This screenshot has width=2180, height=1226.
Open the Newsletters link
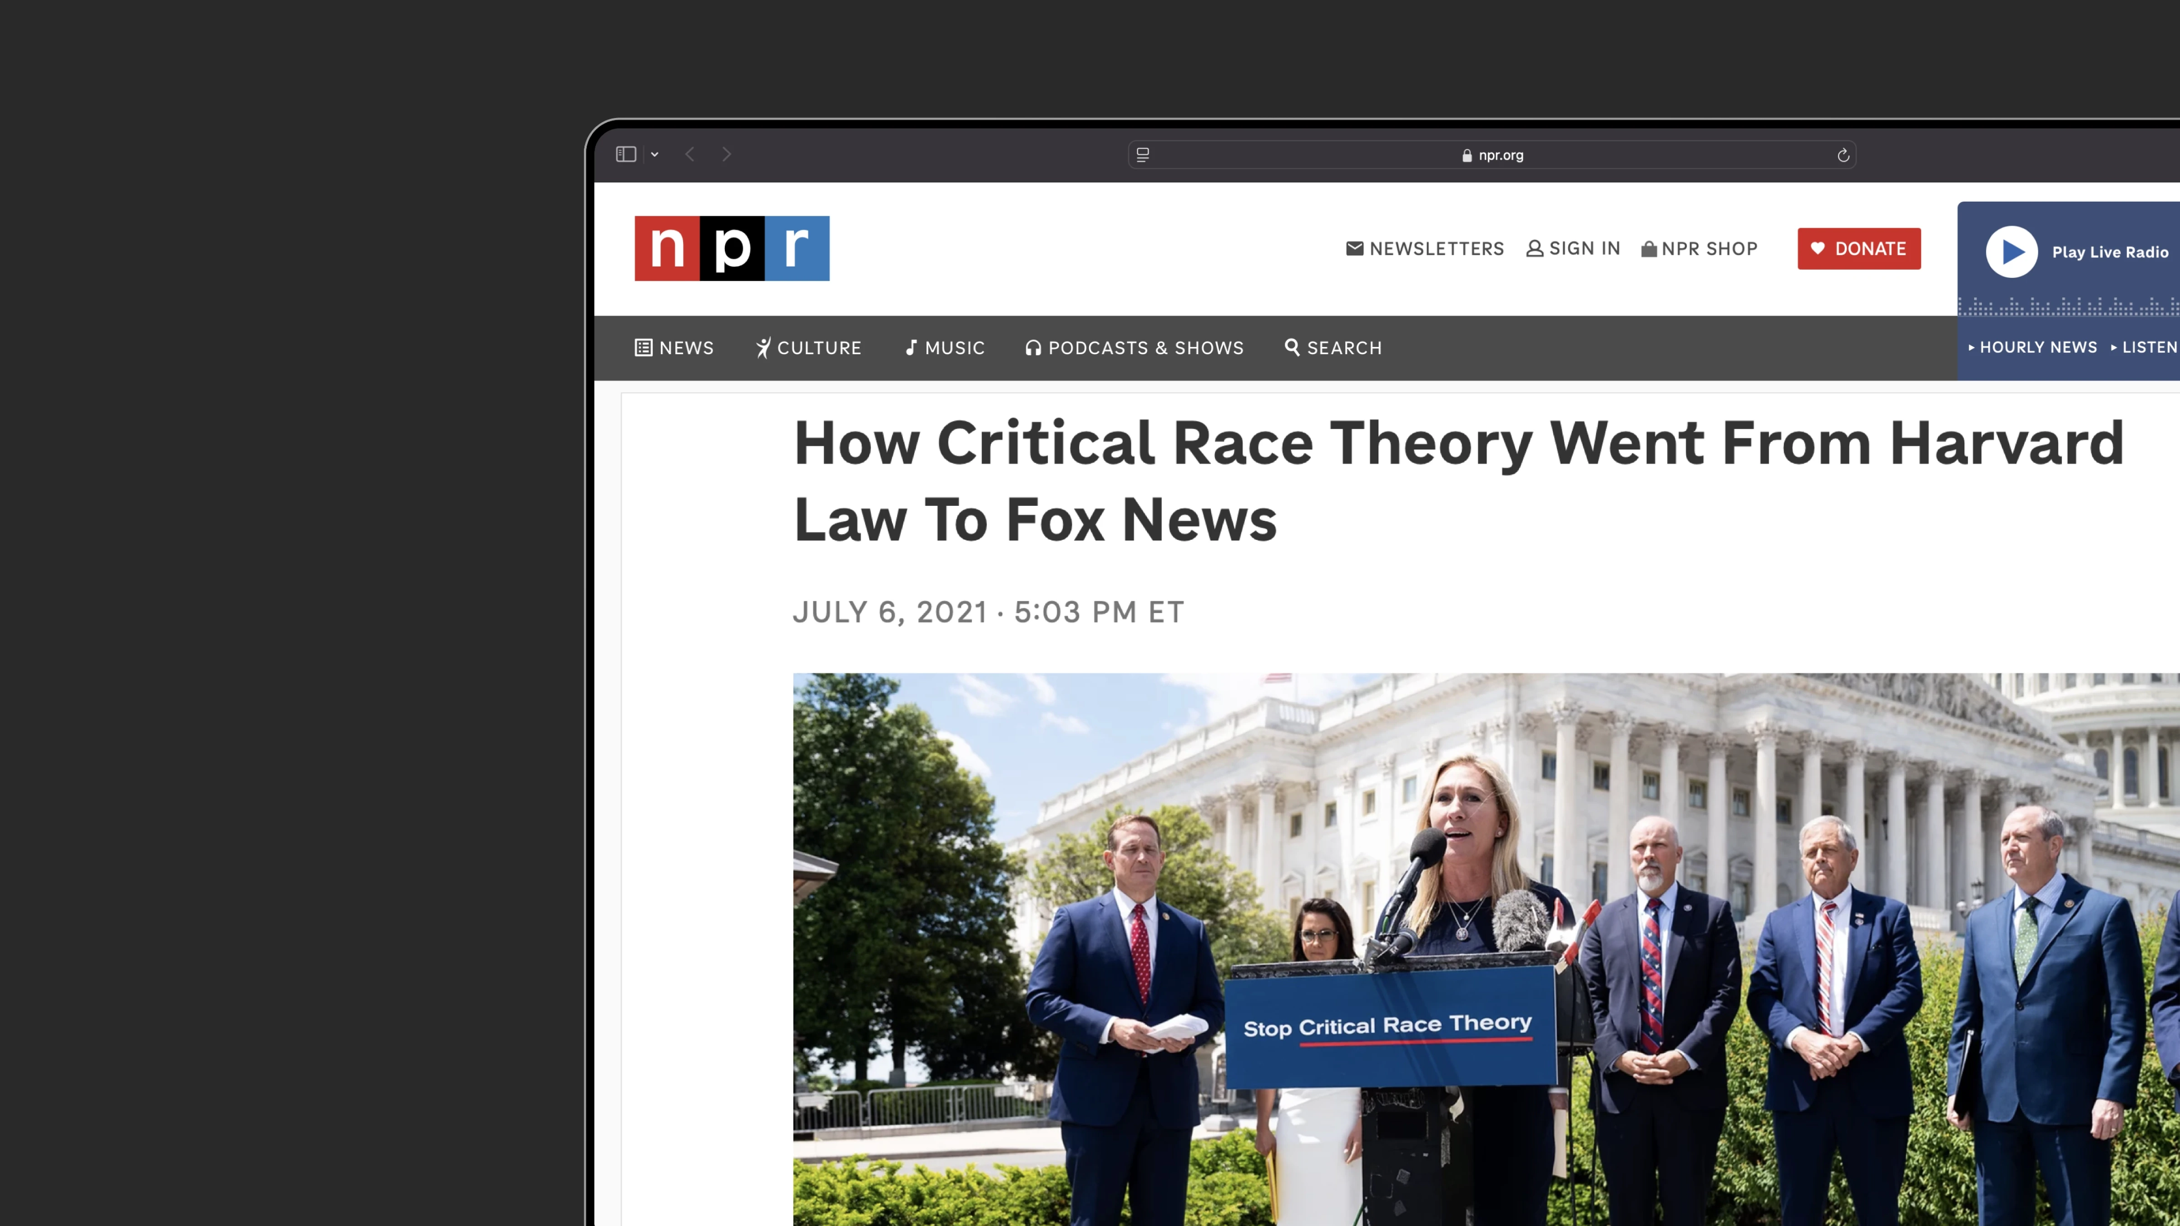(1424, 248)
